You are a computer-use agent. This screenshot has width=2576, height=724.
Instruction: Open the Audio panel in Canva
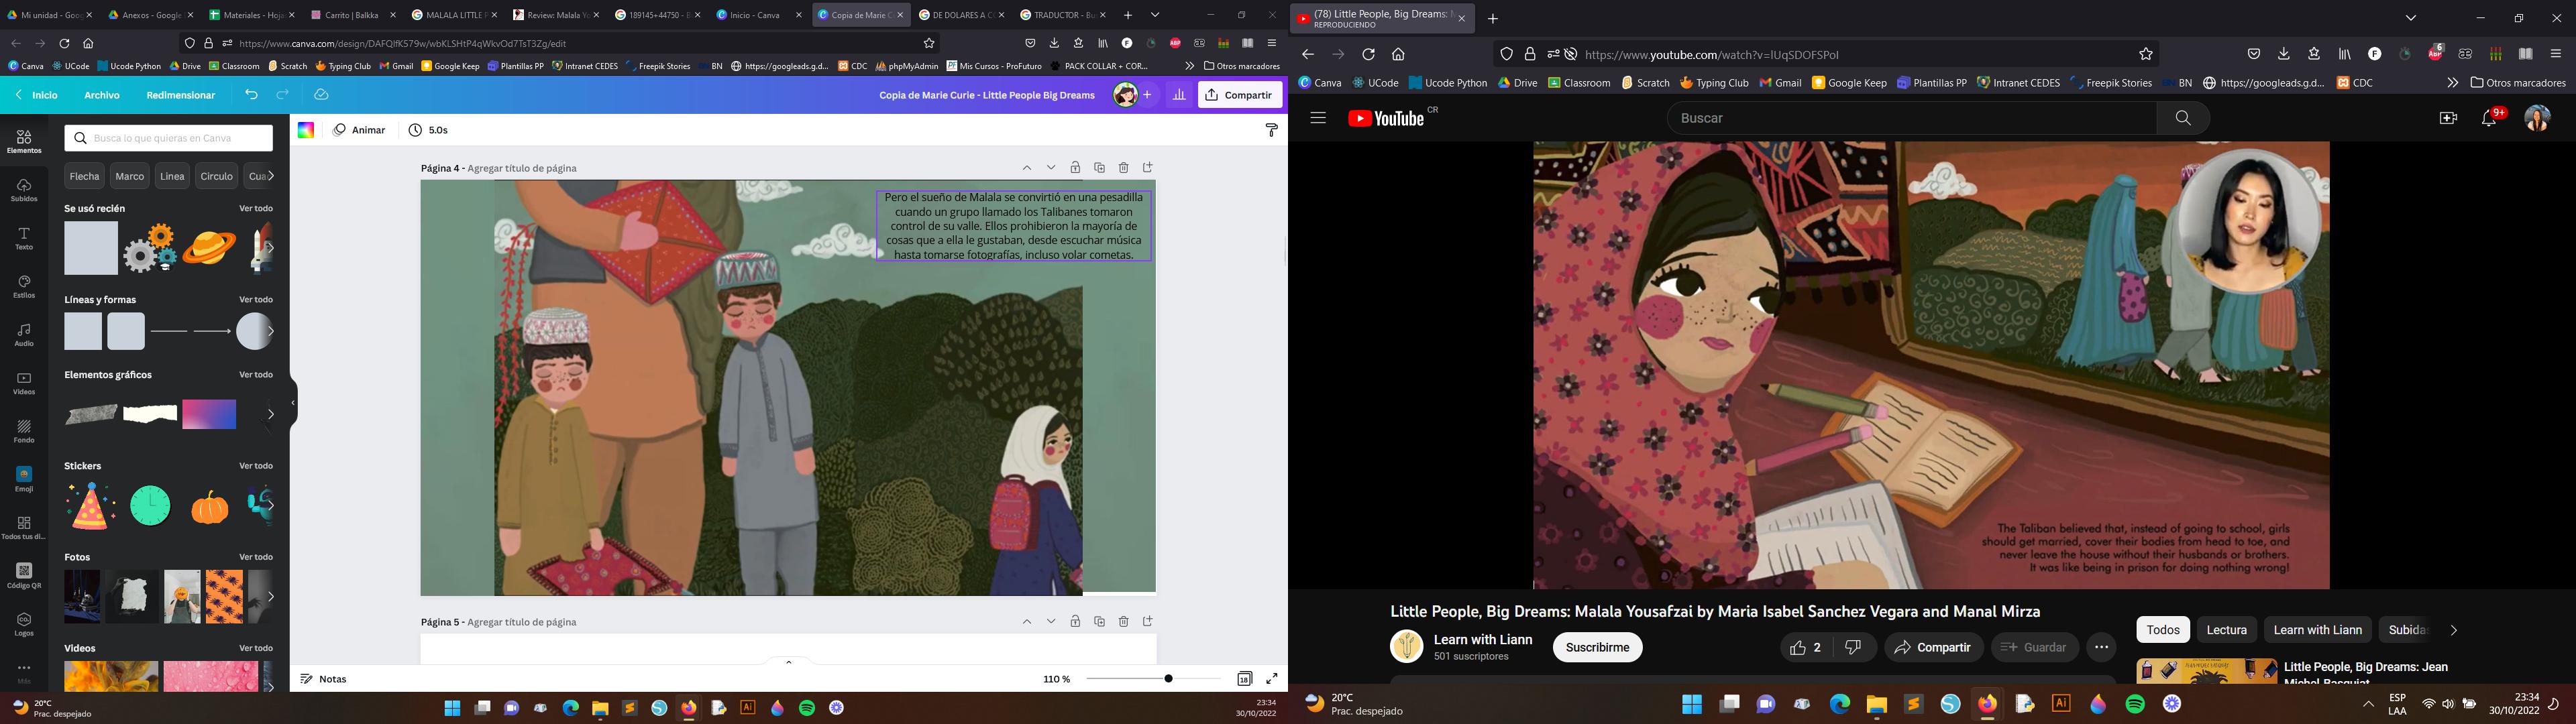(24, 334)
